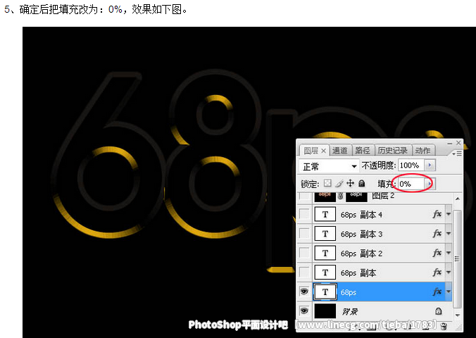Click the lock transparent pixels icon
Screen dimensions: 476x338
tap(327, 183)
